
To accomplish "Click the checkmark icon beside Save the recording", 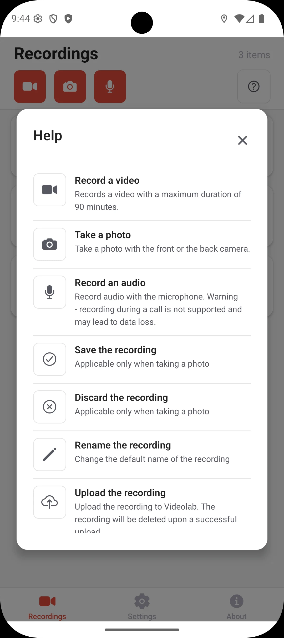I will (x=50, y=359).
